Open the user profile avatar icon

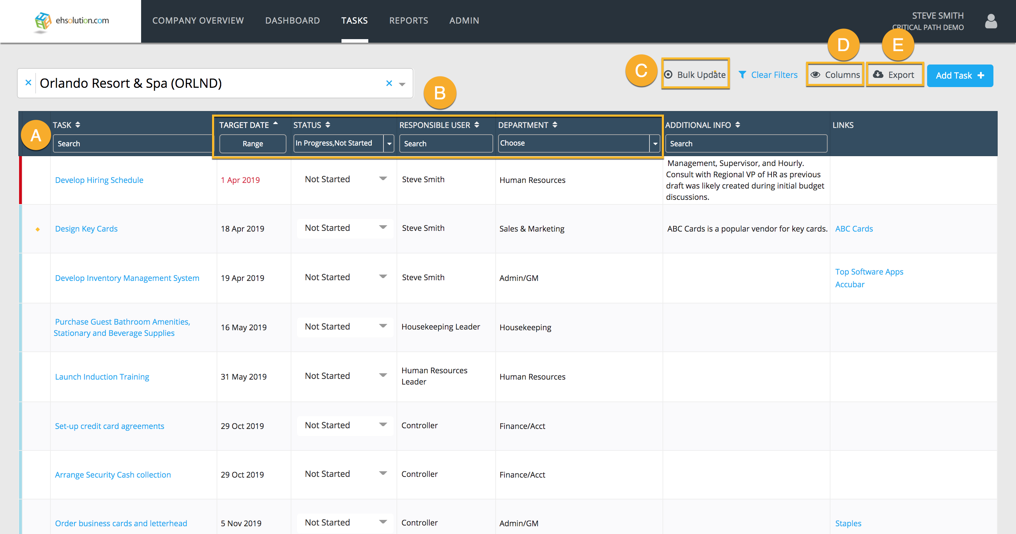point(991,21)
